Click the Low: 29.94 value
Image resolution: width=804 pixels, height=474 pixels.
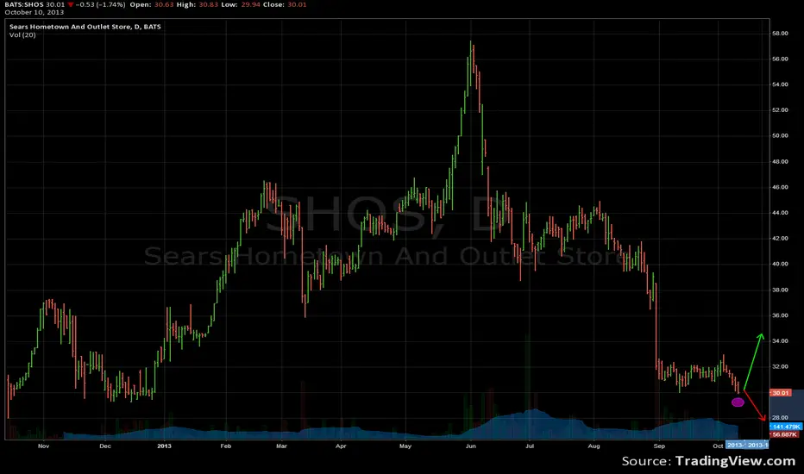click(x=240, y=4)
